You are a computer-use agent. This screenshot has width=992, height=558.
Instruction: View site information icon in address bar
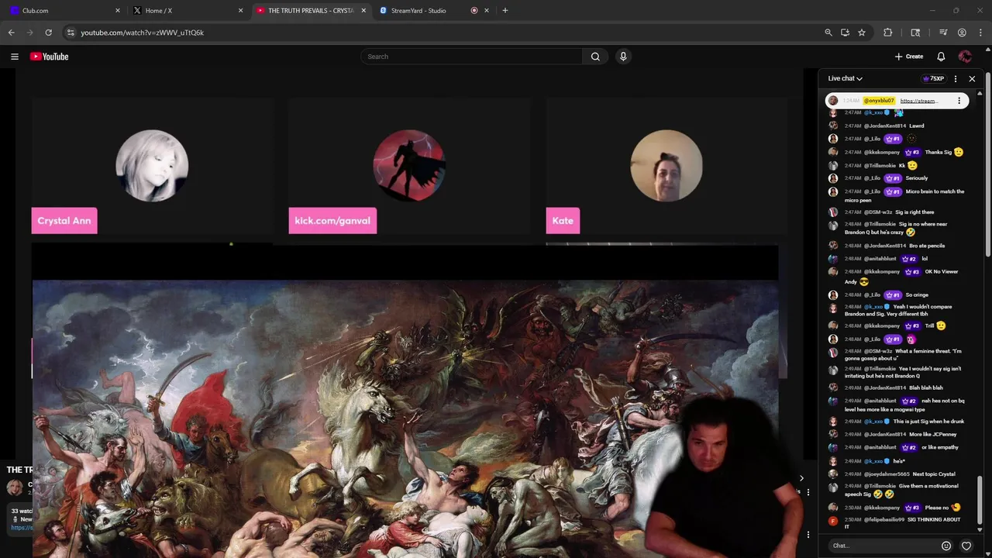click(x=71, y=33)
